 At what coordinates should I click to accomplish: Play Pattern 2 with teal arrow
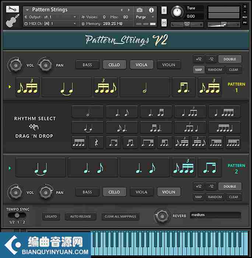pos(10,168)
